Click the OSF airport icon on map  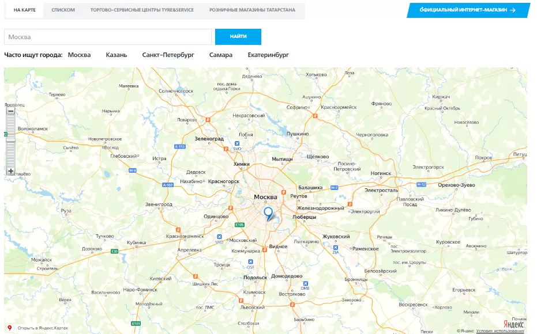[x=250, y=262]
